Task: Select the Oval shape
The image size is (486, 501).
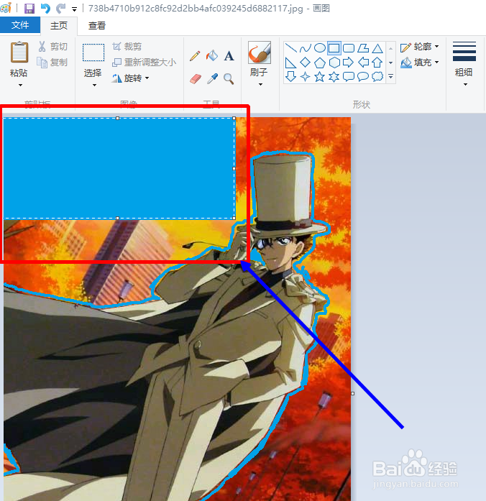Action: click(319, 48)
